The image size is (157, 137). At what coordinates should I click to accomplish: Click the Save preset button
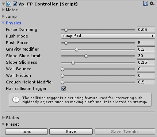tap(71, 132)
